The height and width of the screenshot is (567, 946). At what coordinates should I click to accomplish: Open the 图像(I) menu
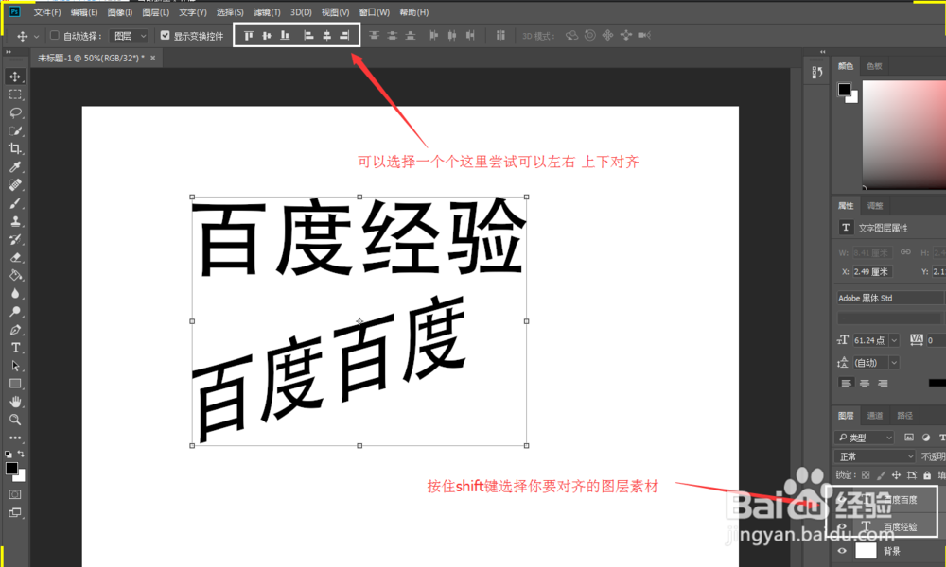[x=119, y=12]
